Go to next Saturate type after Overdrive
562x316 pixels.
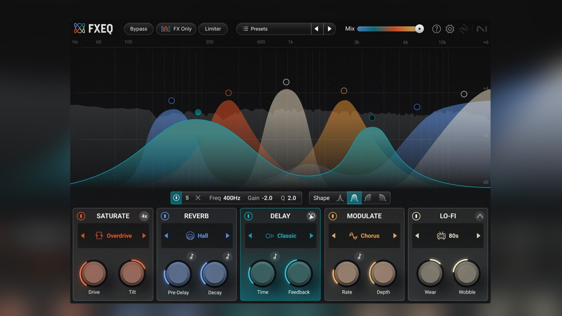click(x=144, y=236)
